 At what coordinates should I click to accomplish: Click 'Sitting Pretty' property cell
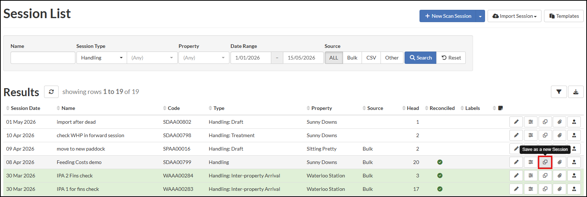[x=322, y=149]
